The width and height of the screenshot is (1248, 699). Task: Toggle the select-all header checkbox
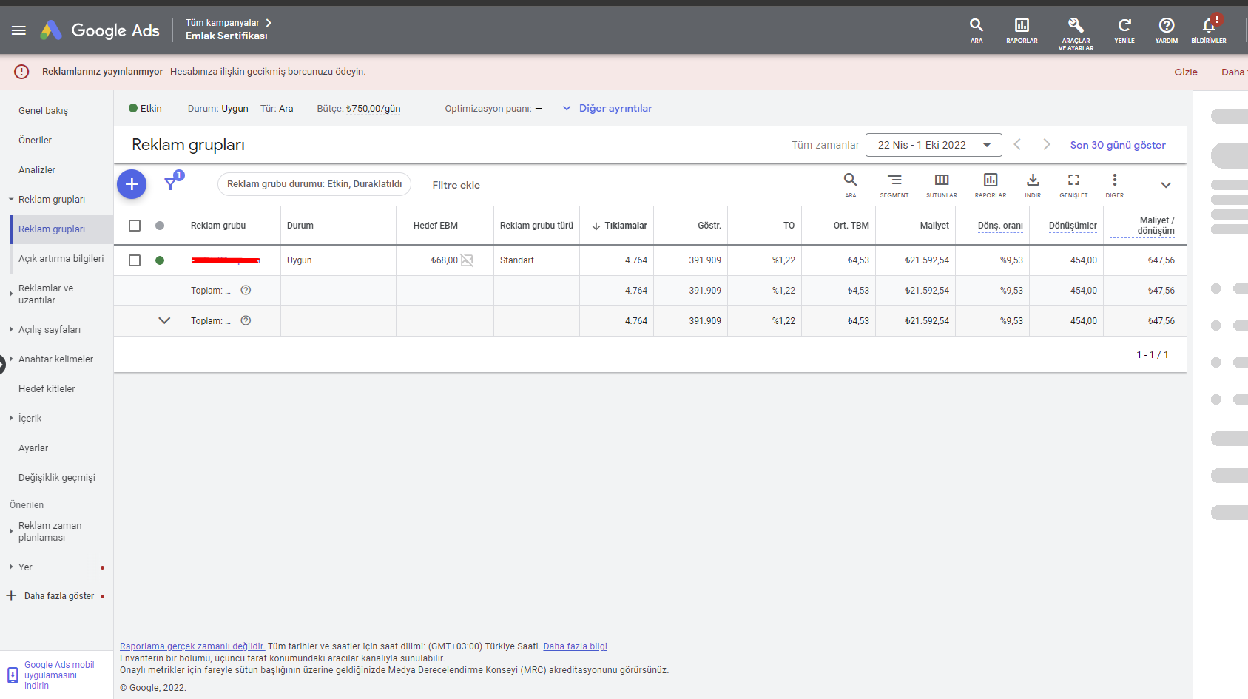[x=135, y=226]
